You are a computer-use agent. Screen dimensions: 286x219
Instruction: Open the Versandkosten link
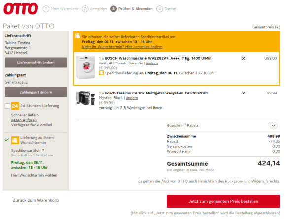click(179, 146)
